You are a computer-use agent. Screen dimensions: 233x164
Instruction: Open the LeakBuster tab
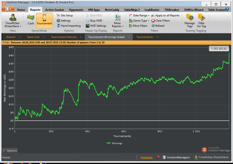tap(152, 10)
